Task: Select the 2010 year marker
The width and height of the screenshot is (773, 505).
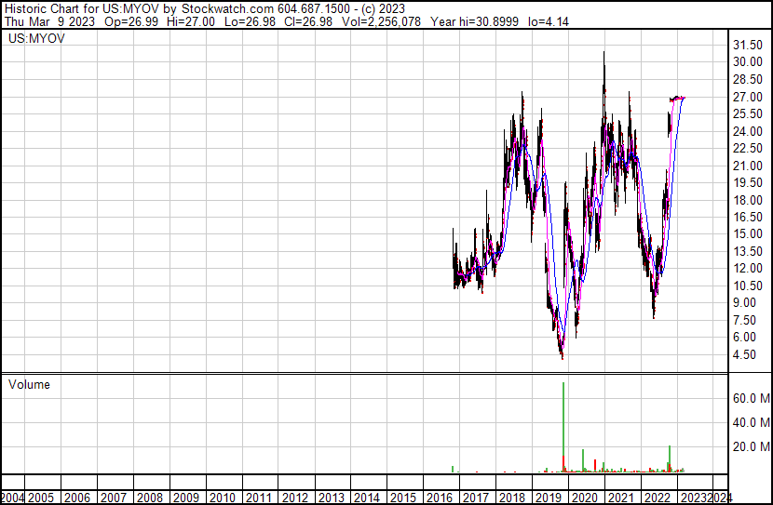Action: point(222,498)
